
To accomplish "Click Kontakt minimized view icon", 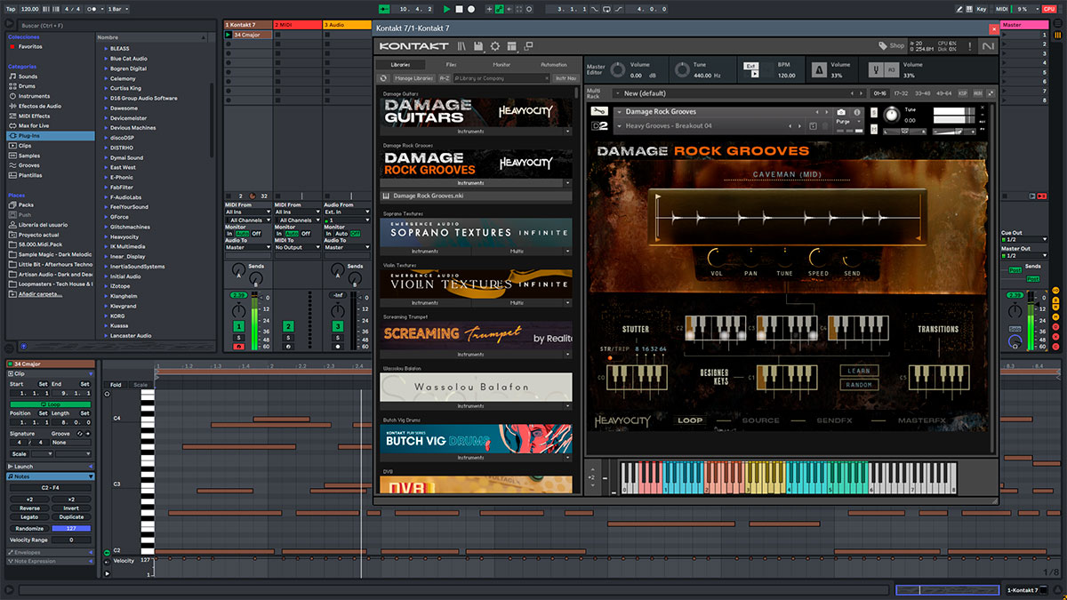I will (527, 45).
